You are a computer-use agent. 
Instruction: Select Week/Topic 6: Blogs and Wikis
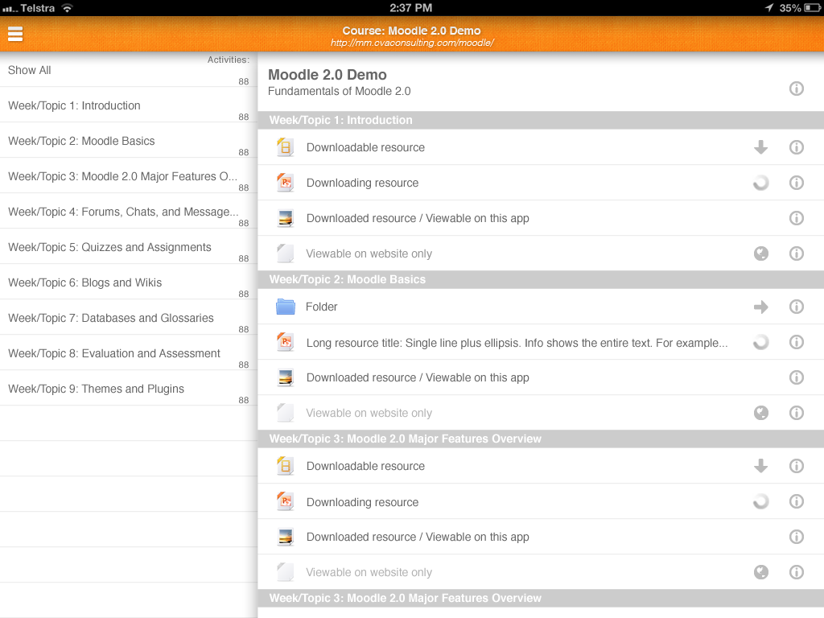(x=128, y=282)
